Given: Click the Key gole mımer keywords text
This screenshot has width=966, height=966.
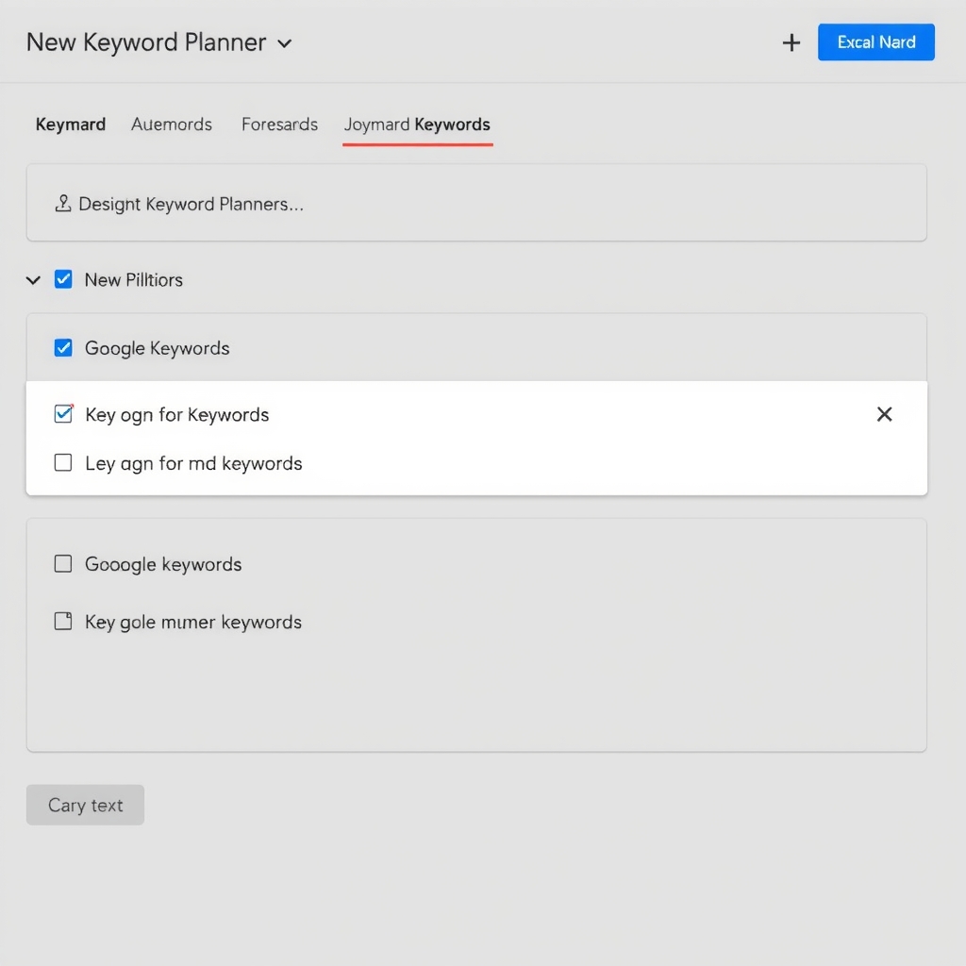Looking at the screenshot, I should 193,623.
